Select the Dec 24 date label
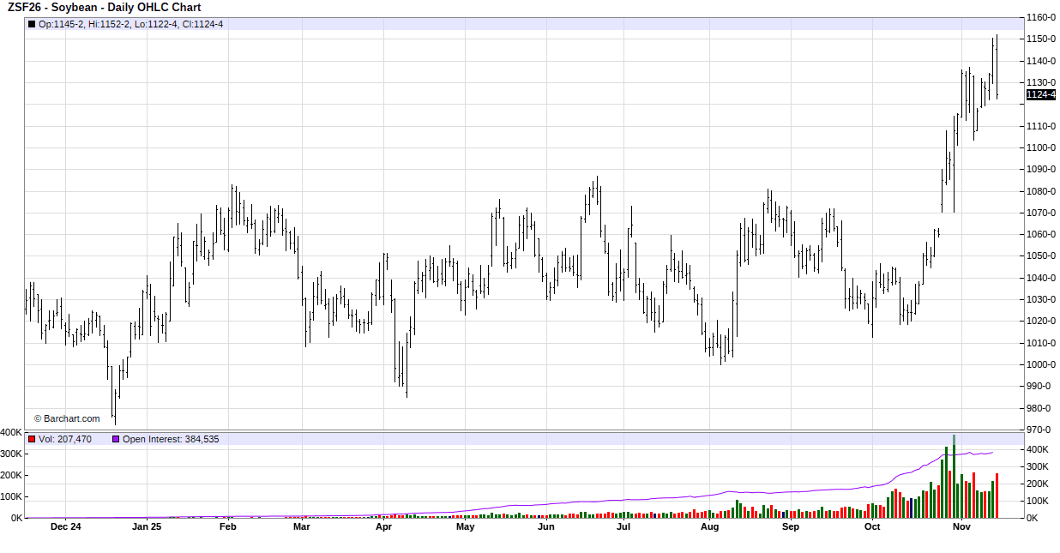This screenshot has height=553, width=1060. [65, 526]
